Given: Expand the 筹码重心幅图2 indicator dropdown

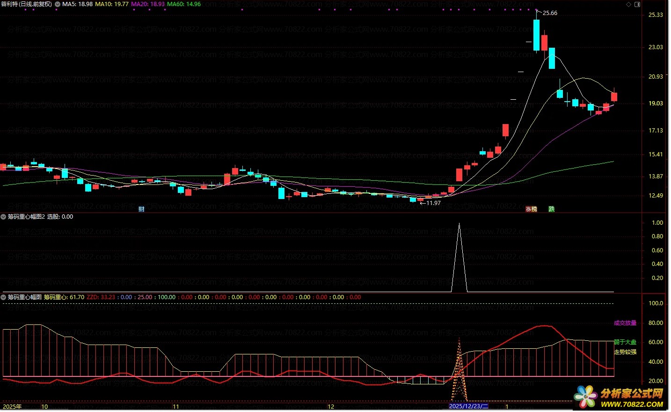Looking at the screenshot, I should [4, 217].
